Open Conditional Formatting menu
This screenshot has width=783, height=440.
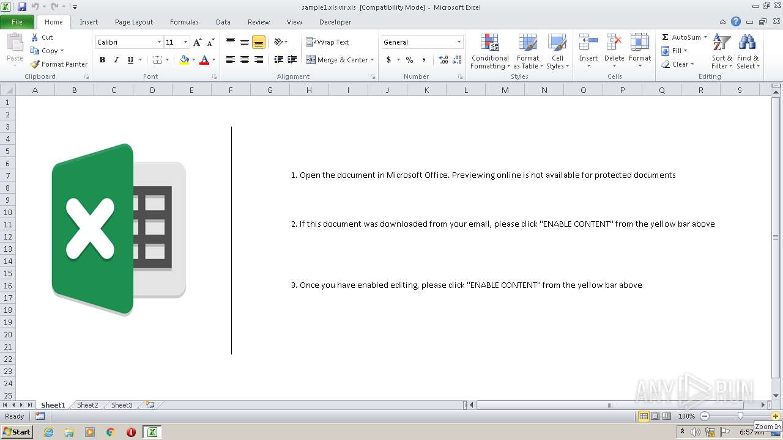point(489,51)
